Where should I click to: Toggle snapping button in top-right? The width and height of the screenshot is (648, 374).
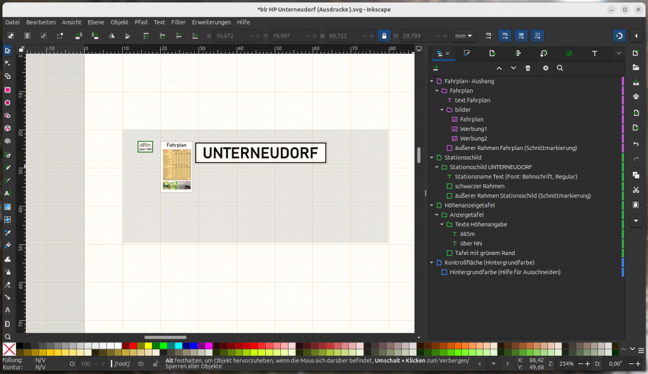coord(620,36)
